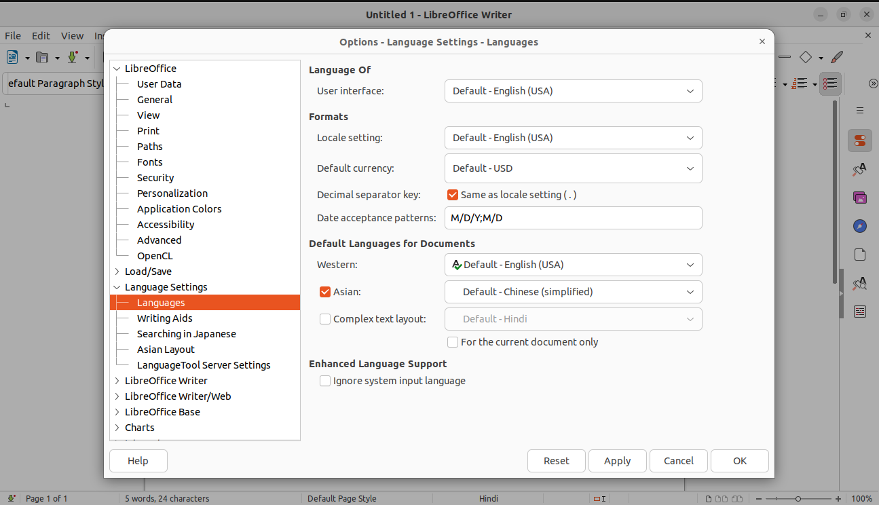Select User Data in options tree

point(159,84)
